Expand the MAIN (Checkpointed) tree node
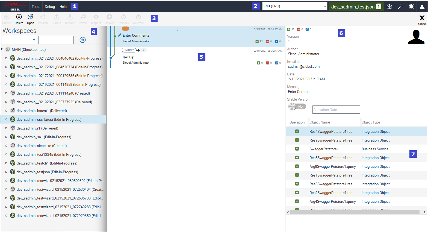The height and width of the screenshot is (232, 428). point(2,49)
